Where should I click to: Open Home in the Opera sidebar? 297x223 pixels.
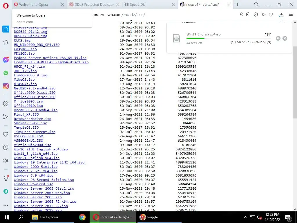tap(6, 29)
